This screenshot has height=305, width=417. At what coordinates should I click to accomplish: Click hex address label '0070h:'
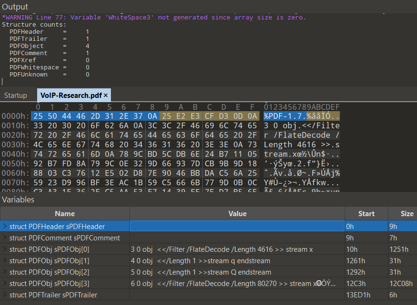(15, 182)
